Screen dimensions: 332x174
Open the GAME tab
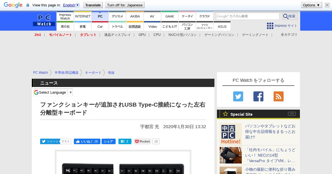(x=170, y=16)
